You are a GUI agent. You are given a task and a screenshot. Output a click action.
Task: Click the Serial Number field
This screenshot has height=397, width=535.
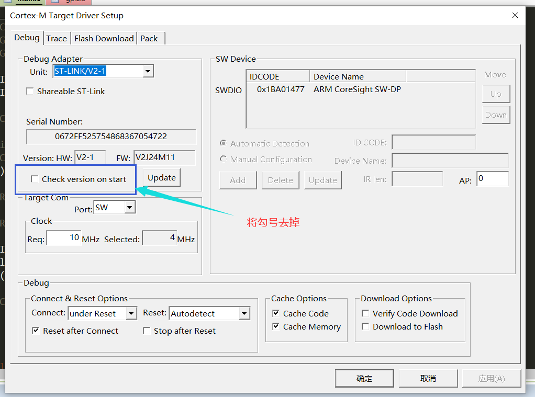coord(111,137)
